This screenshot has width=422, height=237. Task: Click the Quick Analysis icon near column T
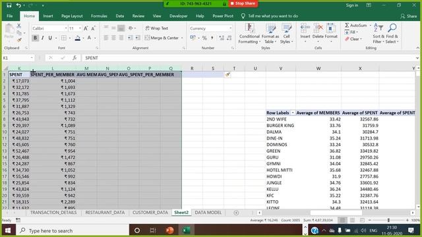(x=227, y=74)
